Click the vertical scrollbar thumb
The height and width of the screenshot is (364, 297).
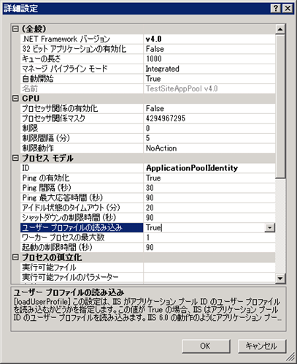tap(280, 106)
